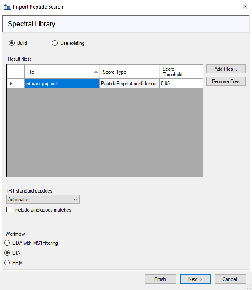This screenshot has height=290, width=252.
Task: Open the iRT standard peptides dropdown
Action: (x=43, y=200)
